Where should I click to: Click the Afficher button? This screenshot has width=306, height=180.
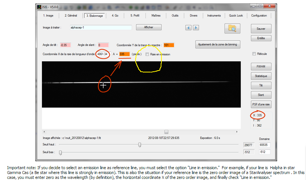tap(149, 27)
